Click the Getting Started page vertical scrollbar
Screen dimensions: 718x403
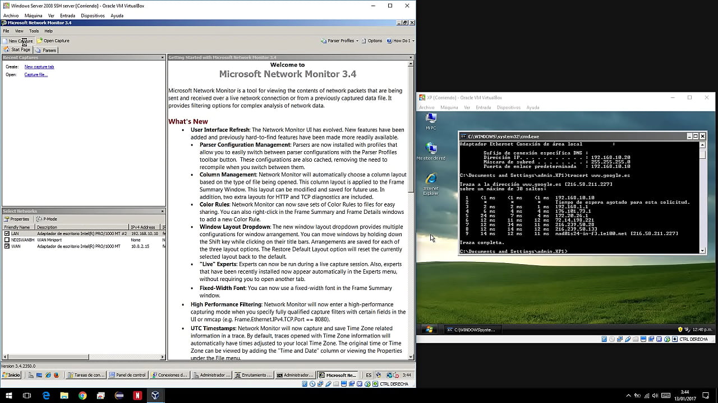click(411, 129)
